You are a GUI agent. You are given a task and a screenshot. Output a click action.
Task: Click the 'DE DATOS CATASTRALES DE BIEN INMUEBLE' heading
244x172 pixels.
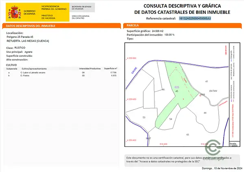point(182,12)
